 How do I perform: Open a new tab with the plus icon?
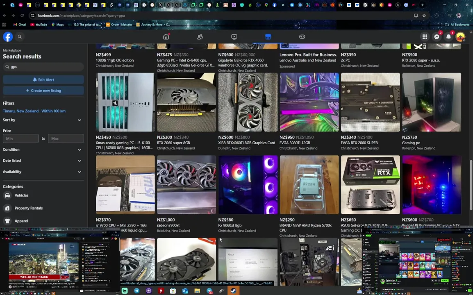(422, 5)
